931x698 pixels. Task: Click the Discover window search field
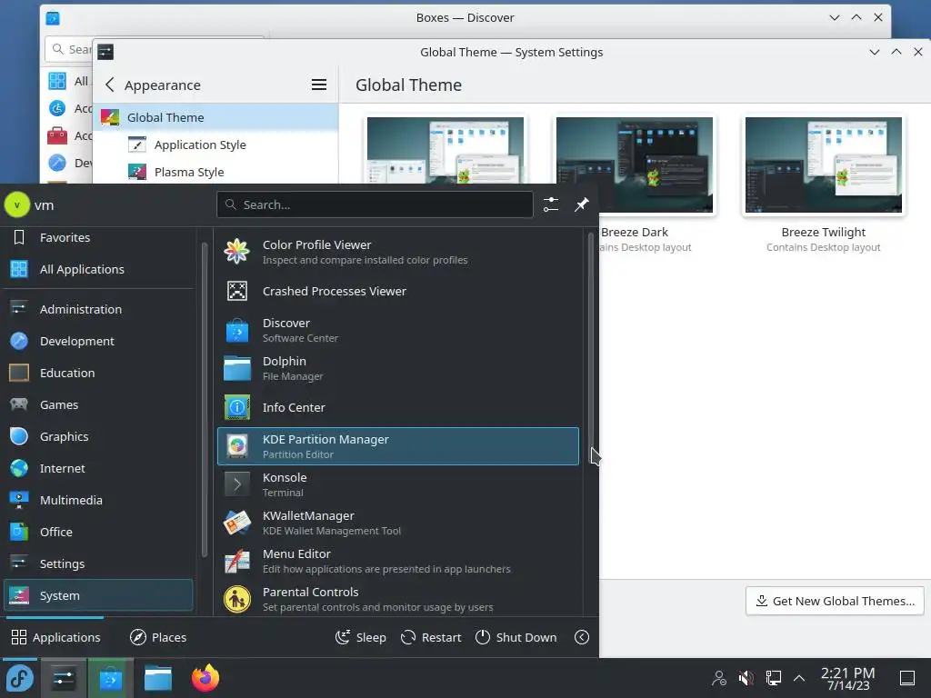pyautogui.click(x=69, y=49)
